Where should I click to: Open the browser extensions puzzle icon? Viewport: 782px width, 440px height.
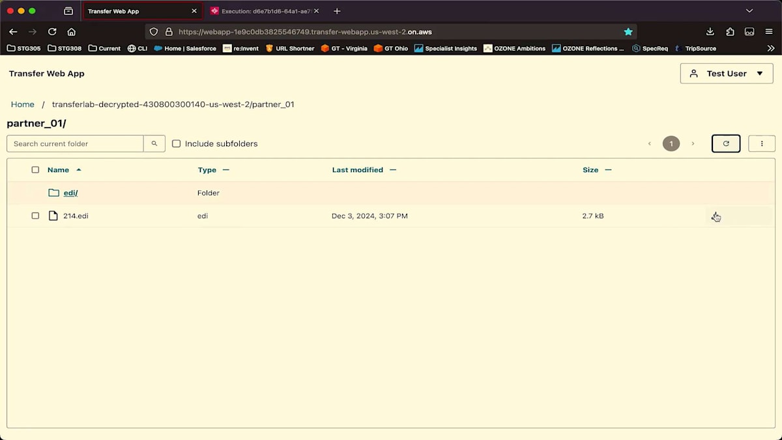pos(730,31)
